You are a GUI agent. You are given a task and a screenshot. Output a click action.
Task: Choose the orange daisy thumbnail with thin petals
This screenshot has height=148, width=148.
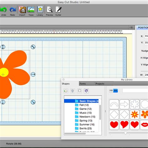(x=135, y=114)
